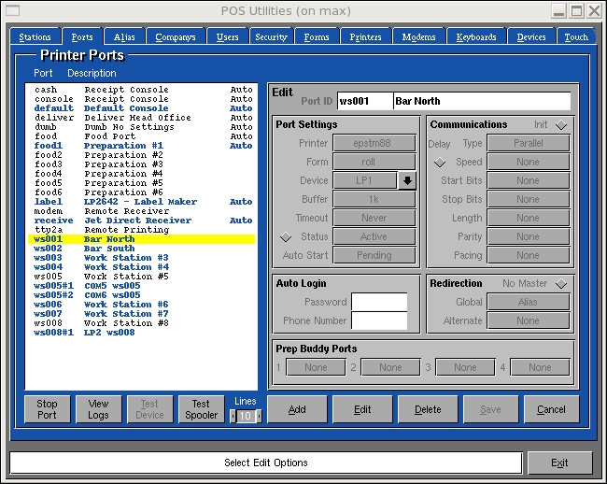Select the 'food1 Preparation #1' row
Screen dimensions: 607x484
(x=142, y=146)
